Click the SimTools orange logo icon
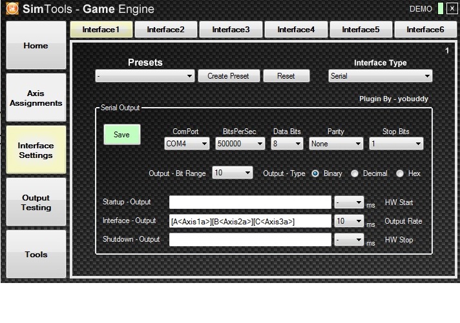 tap(12, 8)
